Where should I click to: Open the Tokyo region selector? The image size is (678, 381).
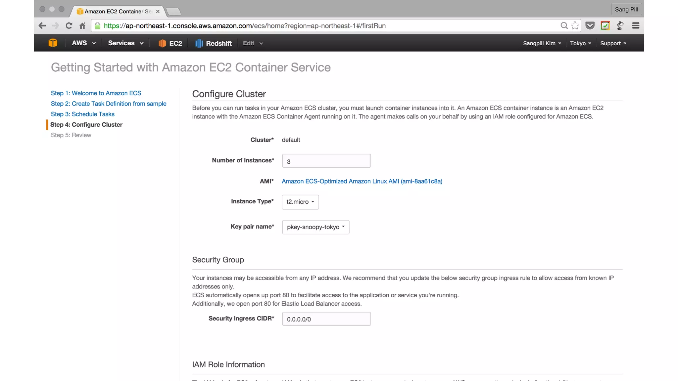coord(580,43)
